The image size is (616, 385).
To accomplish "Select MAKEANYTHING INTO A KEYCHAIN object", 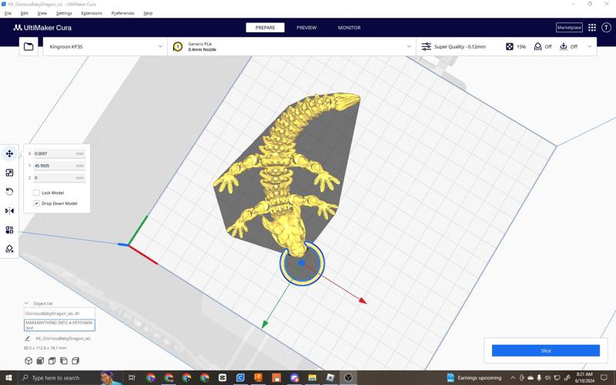I will coord(59,325).
